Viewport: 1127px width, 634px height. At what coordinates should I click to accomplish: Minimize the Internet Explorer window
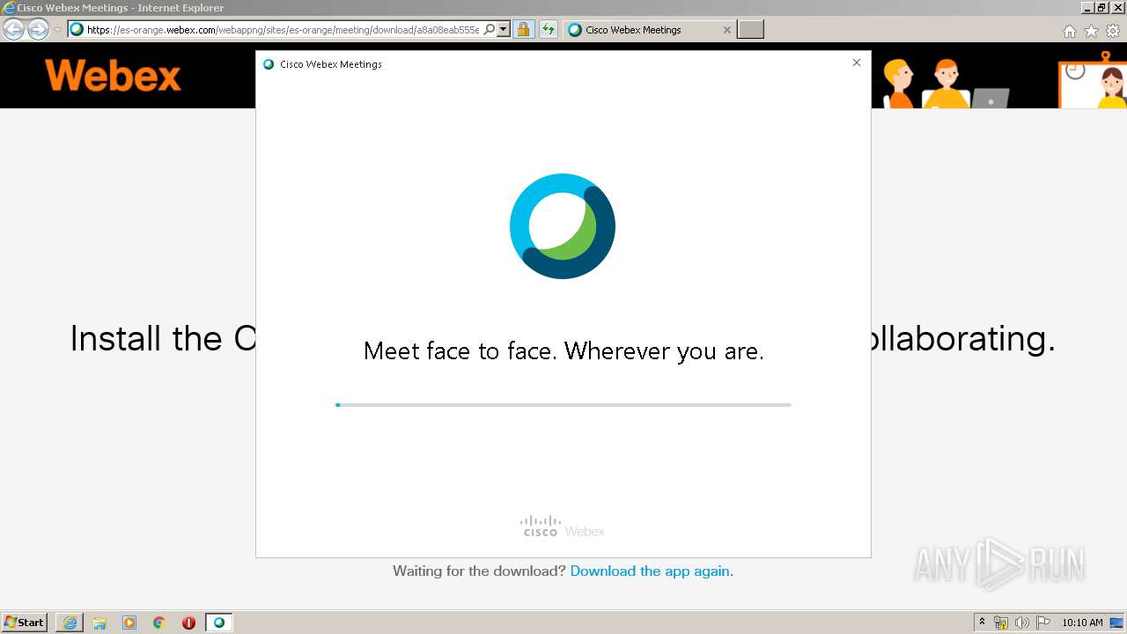pyautogui.click(x=1087, y=8)
